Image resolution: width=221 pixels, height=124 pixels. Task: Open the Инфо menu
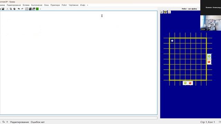click(x=83, y=5)
